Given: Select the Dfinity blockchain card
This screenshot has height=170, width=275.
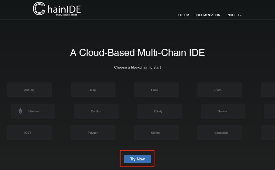Looking at the screenshot, I should [x=160, y=111].
